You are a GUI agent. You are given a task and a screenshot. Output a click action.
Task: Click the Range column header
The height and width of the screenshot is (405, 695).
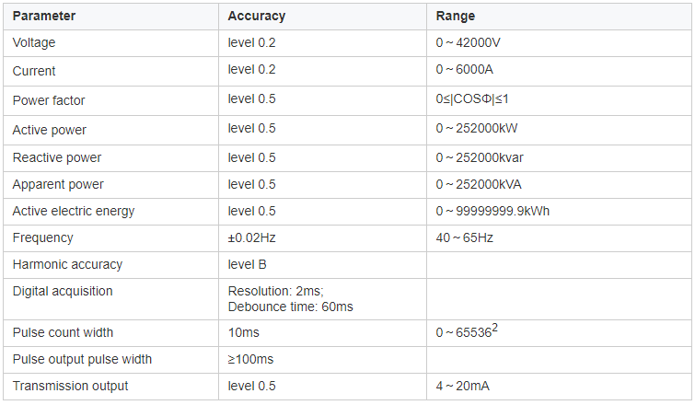[457, 17]
